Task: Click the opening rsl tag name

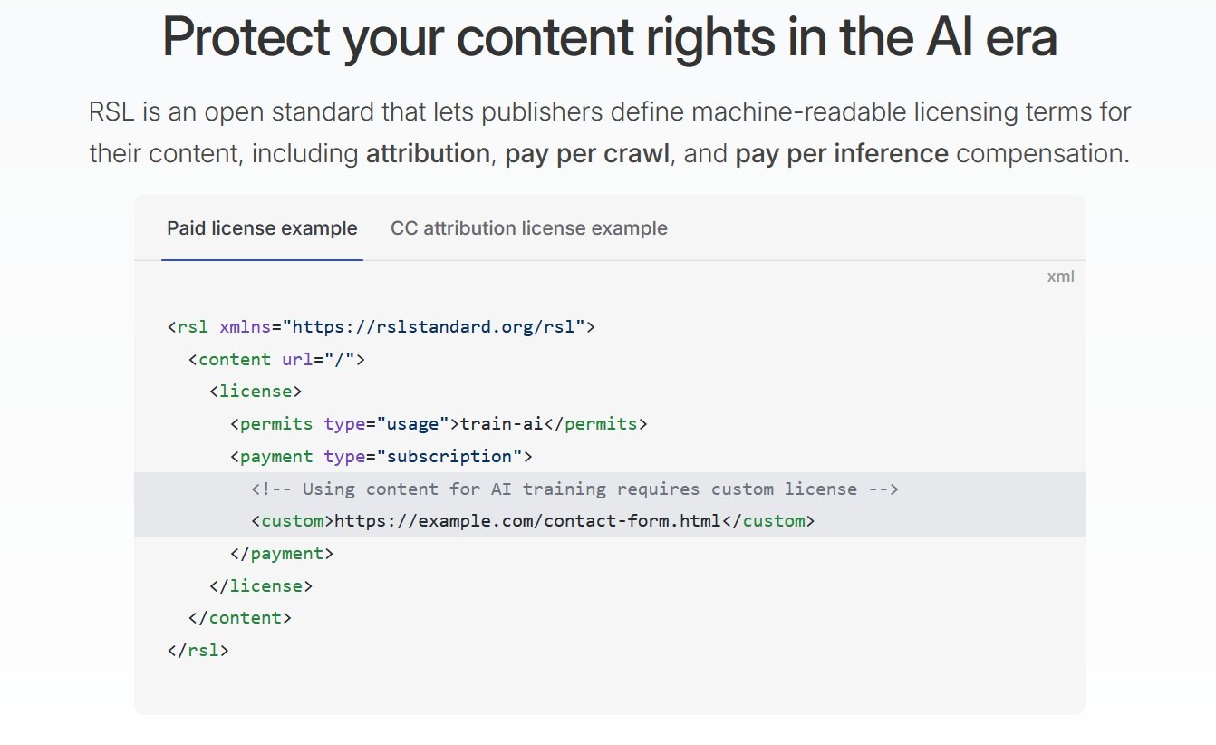Action: click(193, 326)
